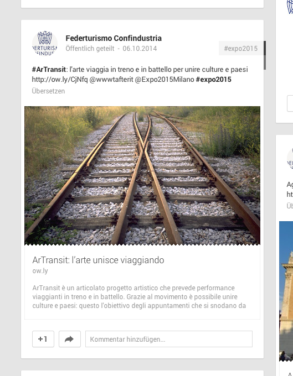Open the railway tracks photo
293x376 pixels.
tap(142, 175)
